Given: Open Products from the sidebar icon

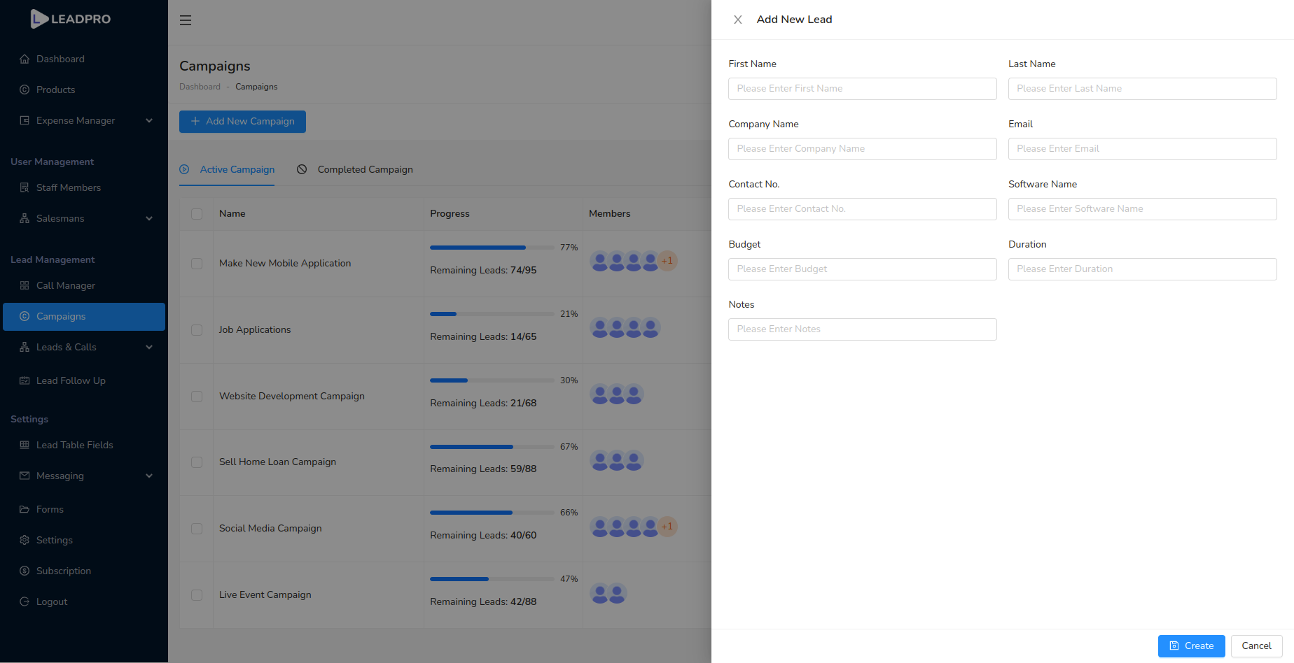Looking at the screenshot, I should tap(25, 90).
